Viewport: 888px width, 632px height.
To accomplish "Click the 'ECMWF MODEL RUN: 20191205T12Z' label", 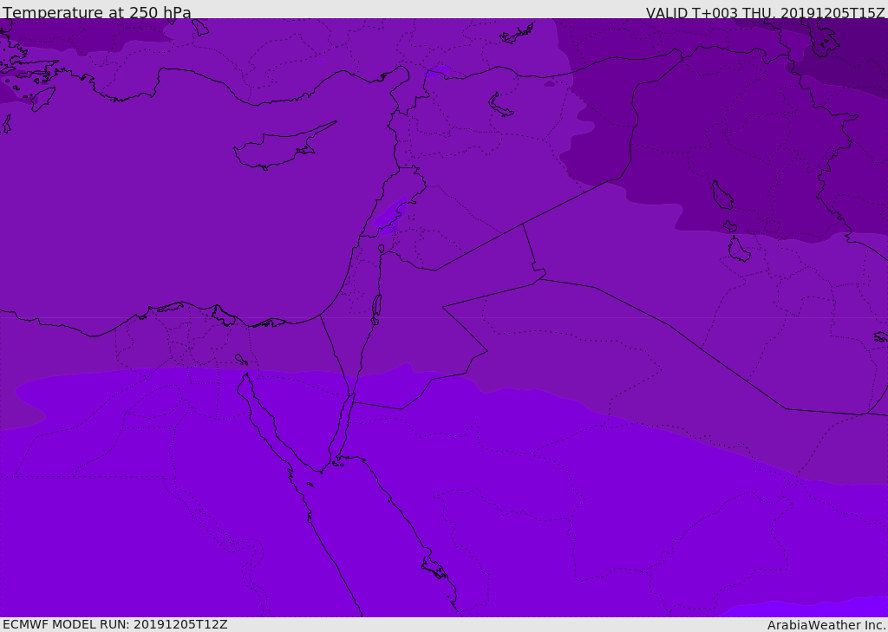I will [115, 624].
